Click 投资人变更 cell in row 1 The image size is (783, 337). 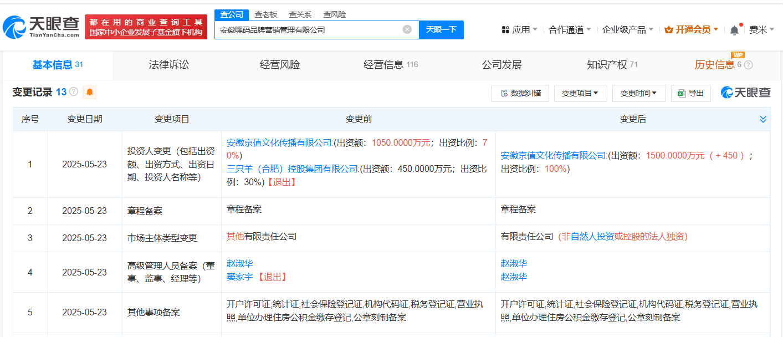[171, 164]
